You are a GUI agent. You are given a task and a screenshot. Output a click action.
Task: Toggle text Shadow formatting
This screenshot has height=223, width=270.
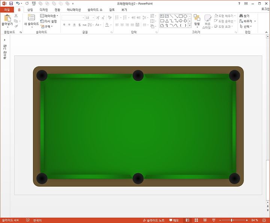click(79, 25)
